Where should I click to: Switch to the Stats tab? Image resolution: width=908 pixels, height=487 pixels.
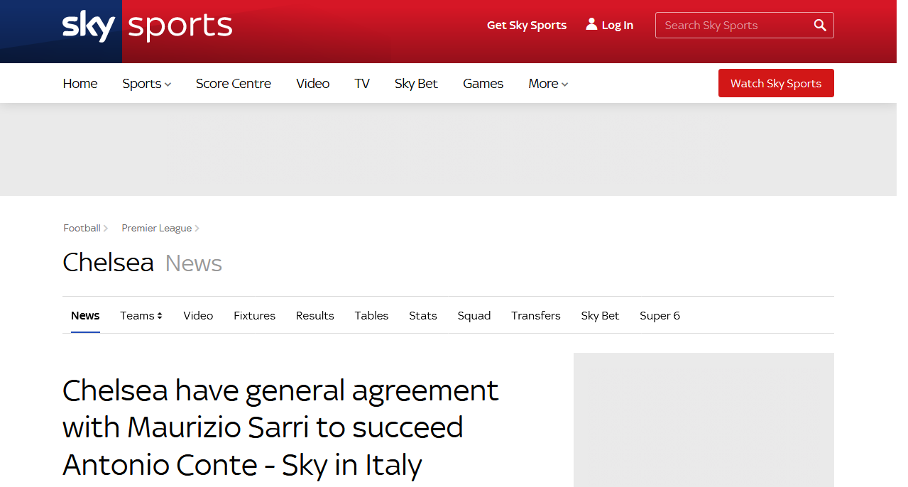point(423,315)
